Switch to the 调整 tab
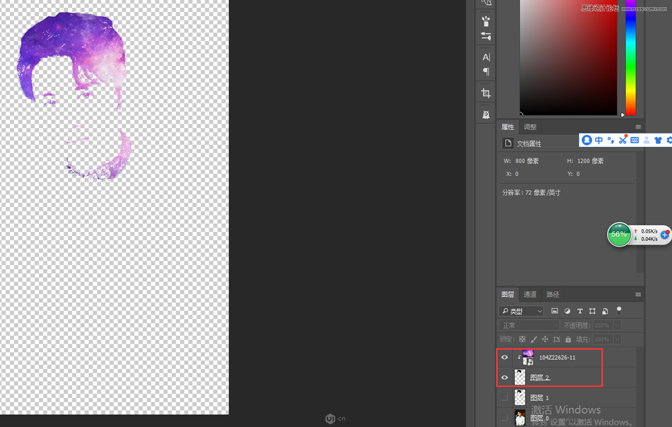The height and width of the screenshot is (427, 672). pyautogui.click(x=530, y=127)
